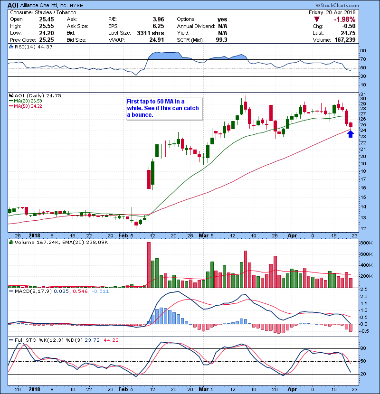Click the Annual Dividend label
380x394 pixels.
196,26
